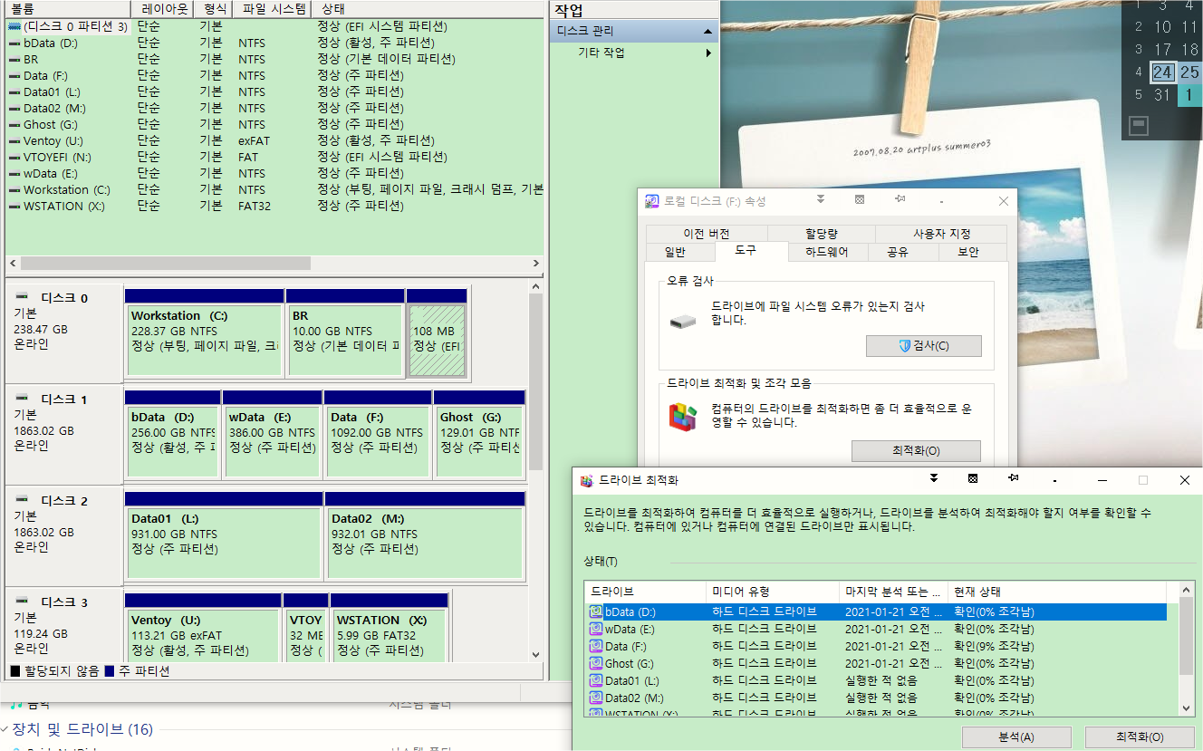The width and height of the screenshot is (1203, 751).
Task: Click calendar date 25
Action: (x=1189, y=72)
